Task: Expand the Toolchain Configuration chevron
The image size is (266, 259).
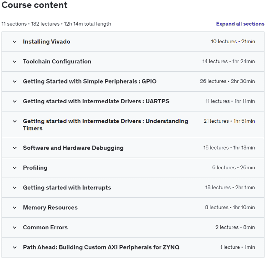Action: [x=15, y=62]
